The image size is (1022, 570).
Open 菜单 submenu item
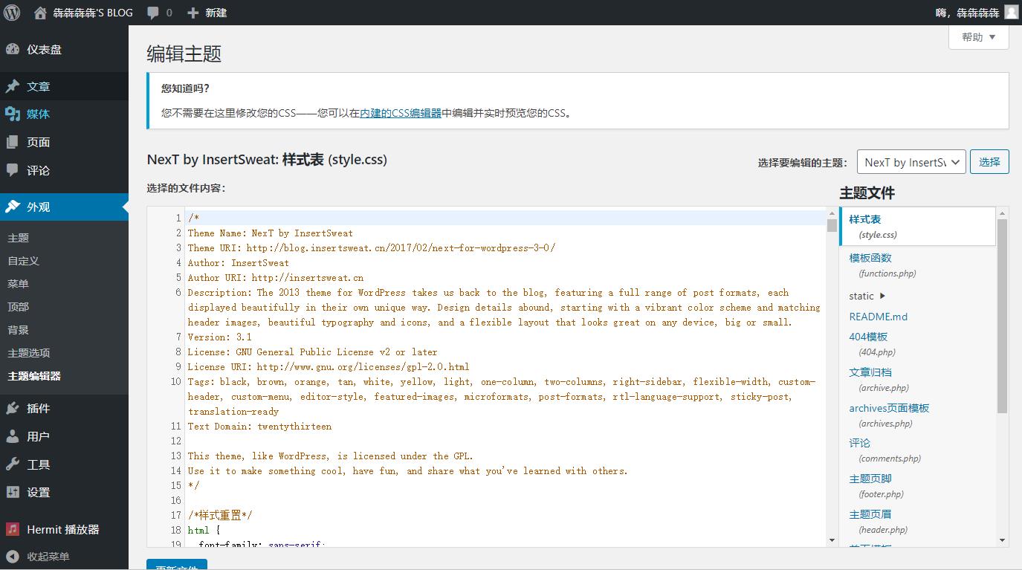pos(19,284)
